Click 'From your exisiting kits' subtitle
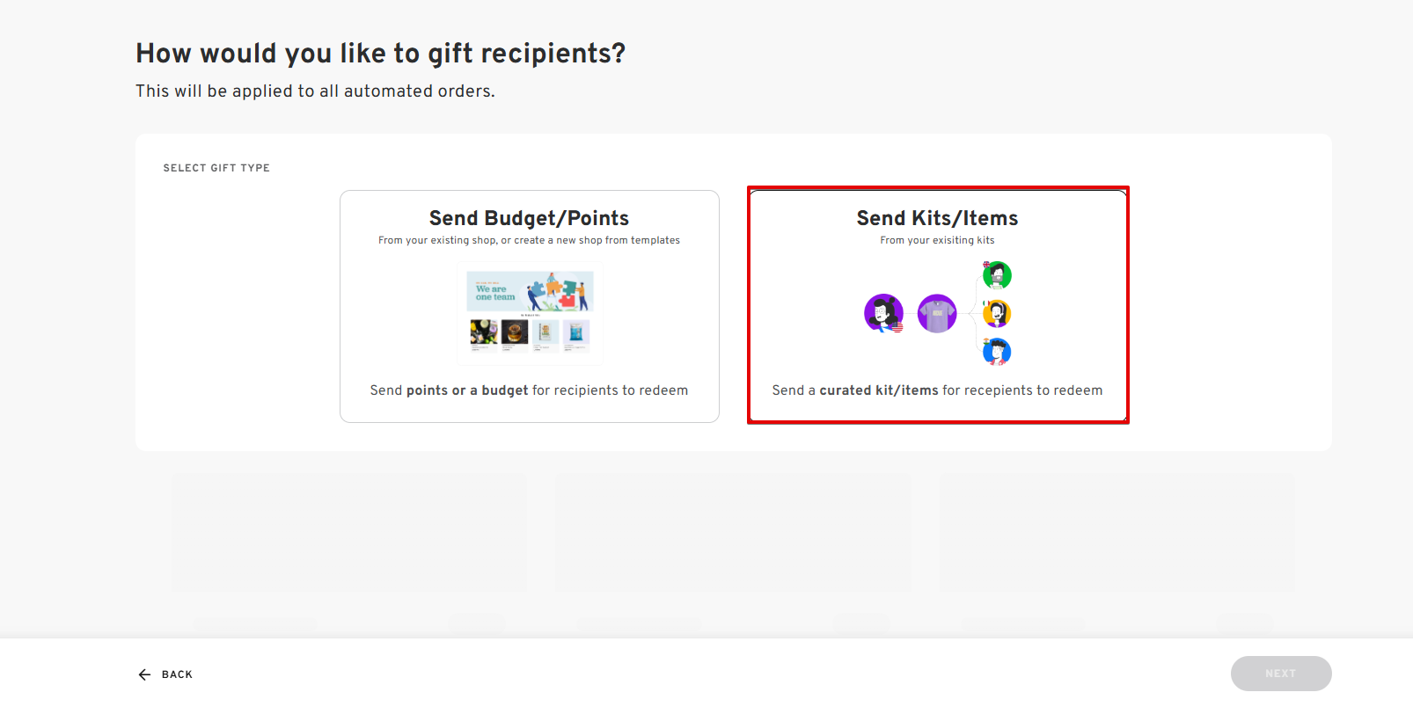 pos(937,240)
